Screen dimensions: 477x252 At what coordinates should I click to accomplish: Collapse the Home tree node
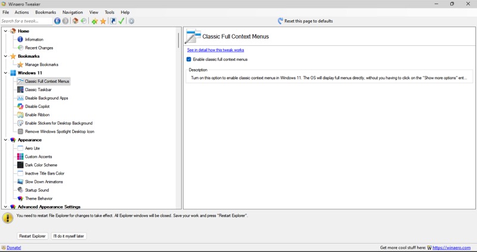[x=5, y=31]
